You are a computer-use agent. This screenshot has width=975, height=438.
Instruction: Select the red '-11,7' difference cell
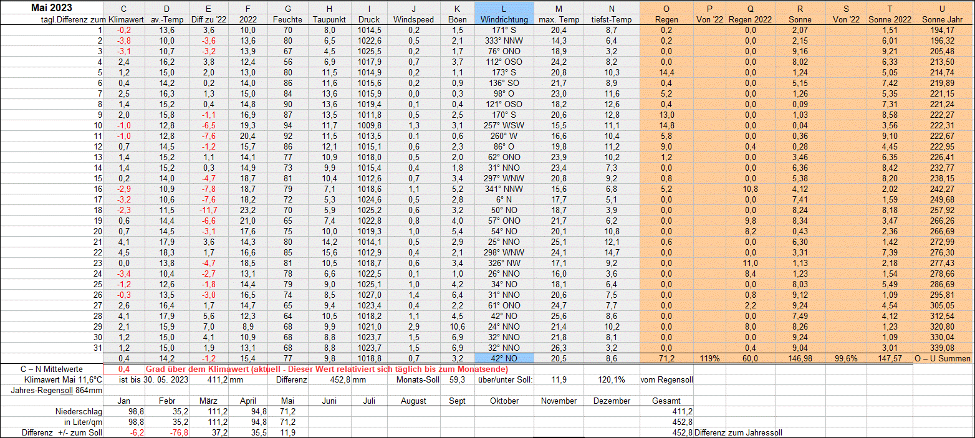(209, 210)
